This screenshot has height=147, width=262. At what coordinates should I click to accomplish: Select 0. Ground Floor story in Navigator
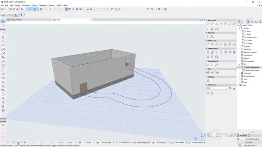coord(251,37)
